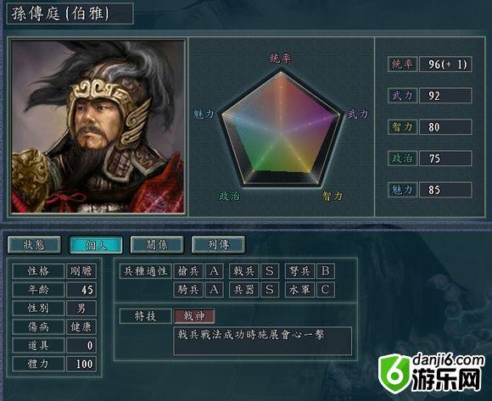Select the 武力 value field showing 92

pos(445,96)
